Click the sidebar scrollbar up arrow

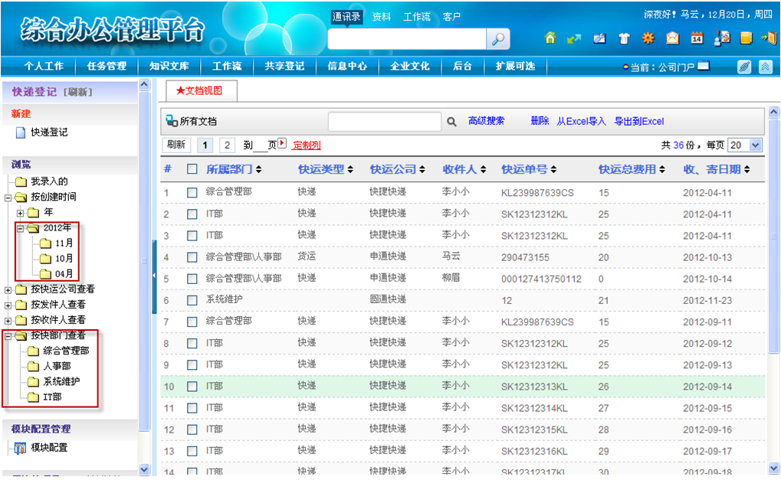(x=144, y=84)
